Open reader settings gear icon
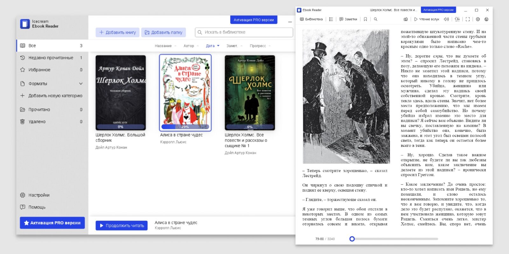 click(478, 19)
